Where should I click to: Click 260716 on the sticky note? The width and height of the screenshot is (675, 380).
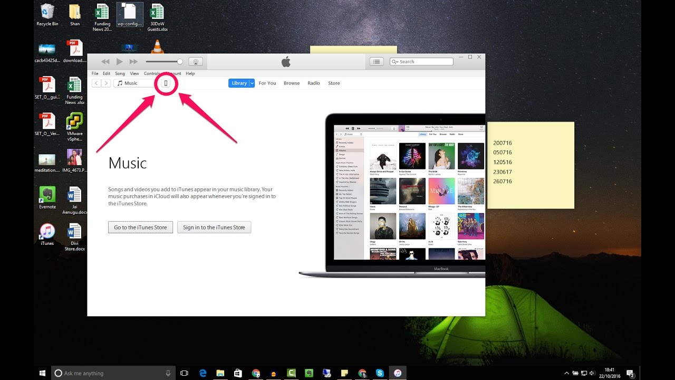[x=503, y=181]
